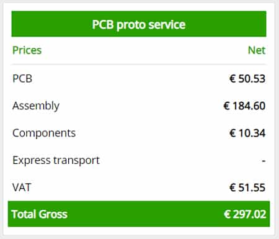Select the Prices column label
Image resolution: width=279 pixels, height=239 pixels.
point(27,50)
